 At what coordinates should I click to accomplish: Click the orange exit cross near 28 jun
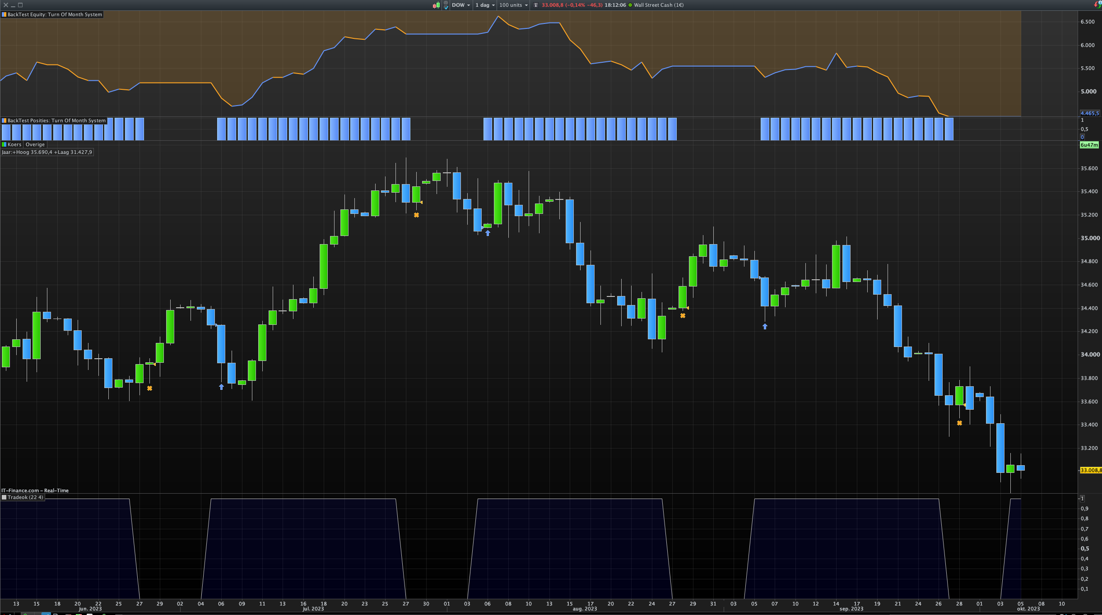(149, 388)
